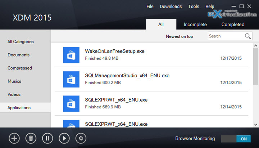Viewport: 259px width, 148px height.
Task: Open the Help menu
Action: [210, 6]
